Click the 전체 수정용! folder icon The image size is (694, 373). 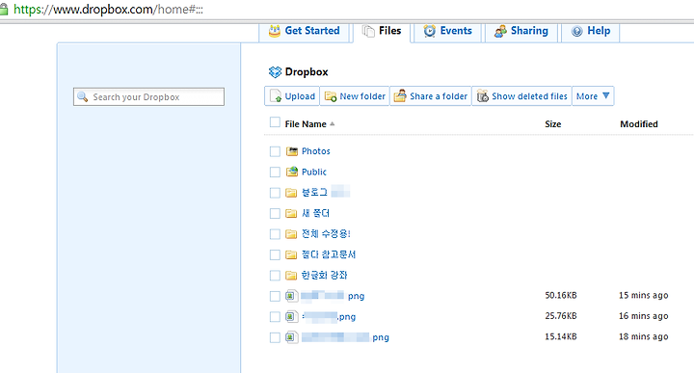pyautogui.click(x=291, y=233)
